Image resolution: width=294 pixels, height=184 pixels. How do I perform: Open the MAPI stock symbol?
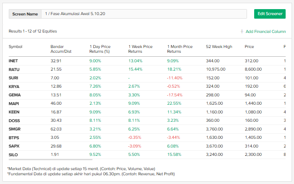(14, 103)
